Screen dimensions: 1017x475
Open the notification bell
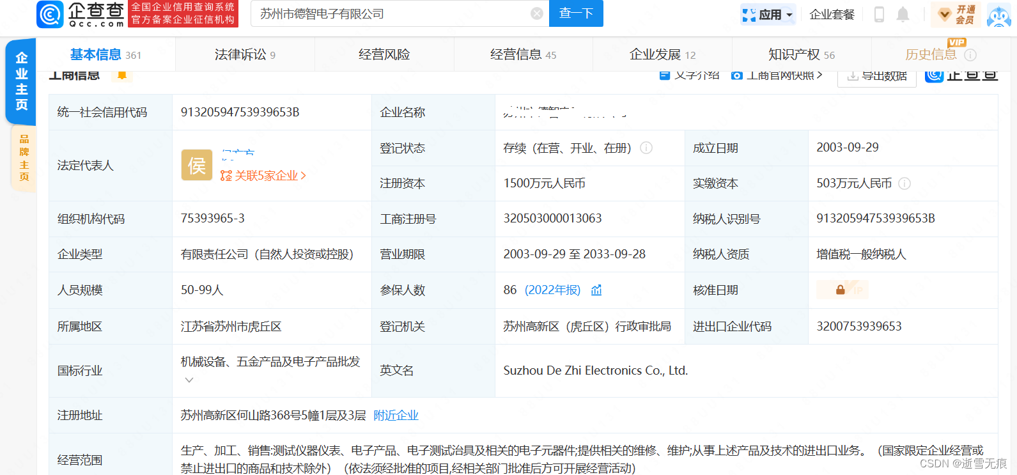pos(903,14)
